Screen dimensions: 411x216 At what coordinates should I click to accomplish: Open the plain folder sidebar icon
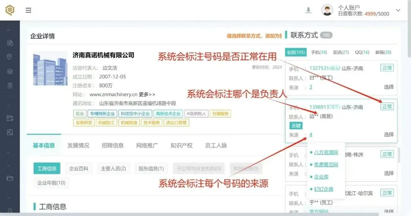tap(10, 178)
